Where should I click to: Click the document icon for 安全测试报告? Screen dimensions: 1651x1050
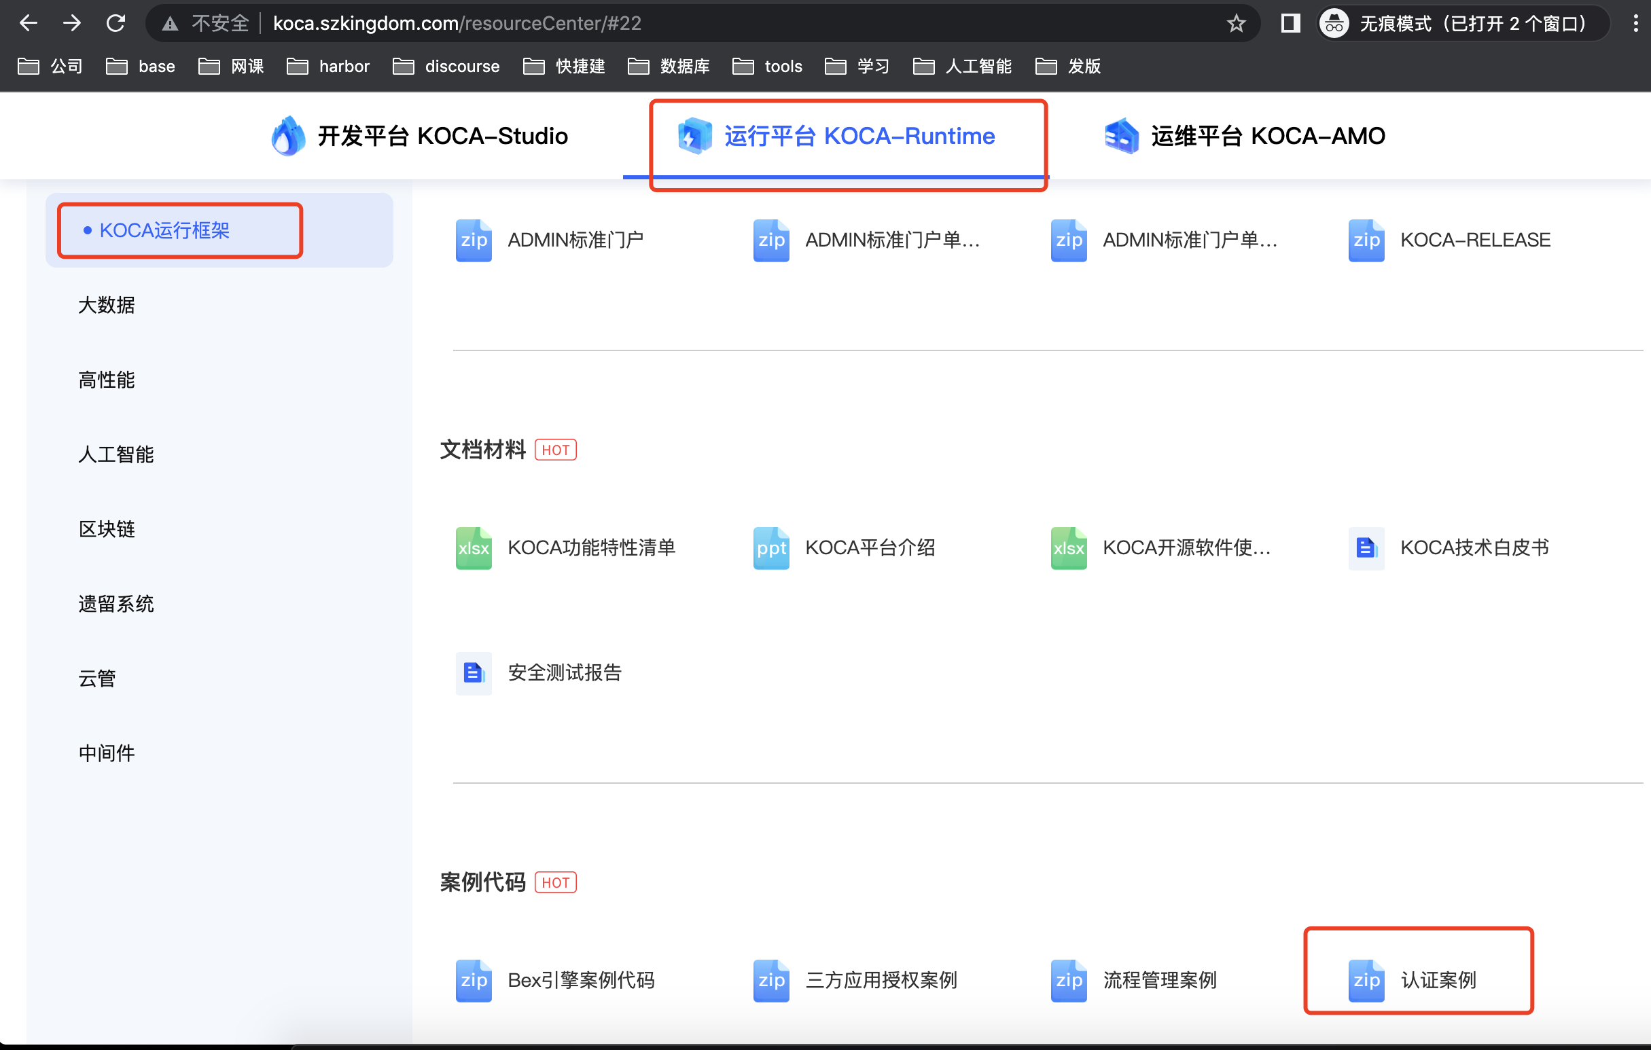(473, 673)
